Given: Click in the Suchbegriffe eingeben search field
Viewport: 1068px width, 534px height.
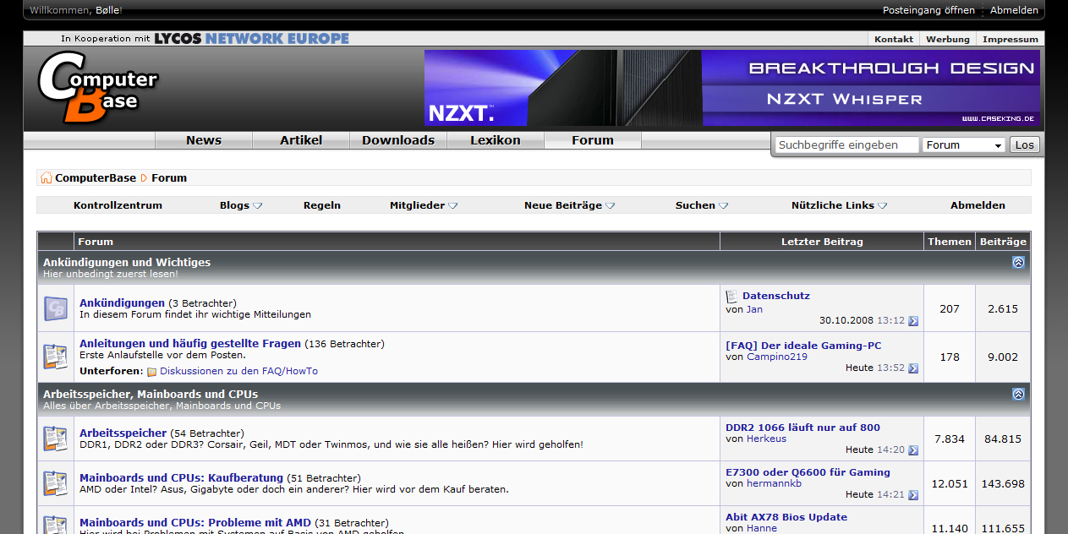Looking at the screenshot, I should tap(846, 145).
